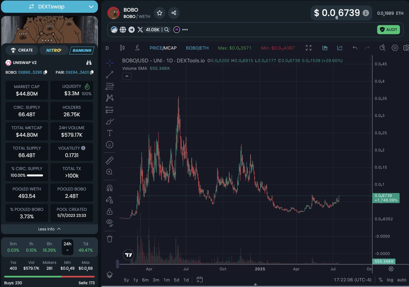Open the RANKING button
The image size is (409, 287).
coord(82,50)
